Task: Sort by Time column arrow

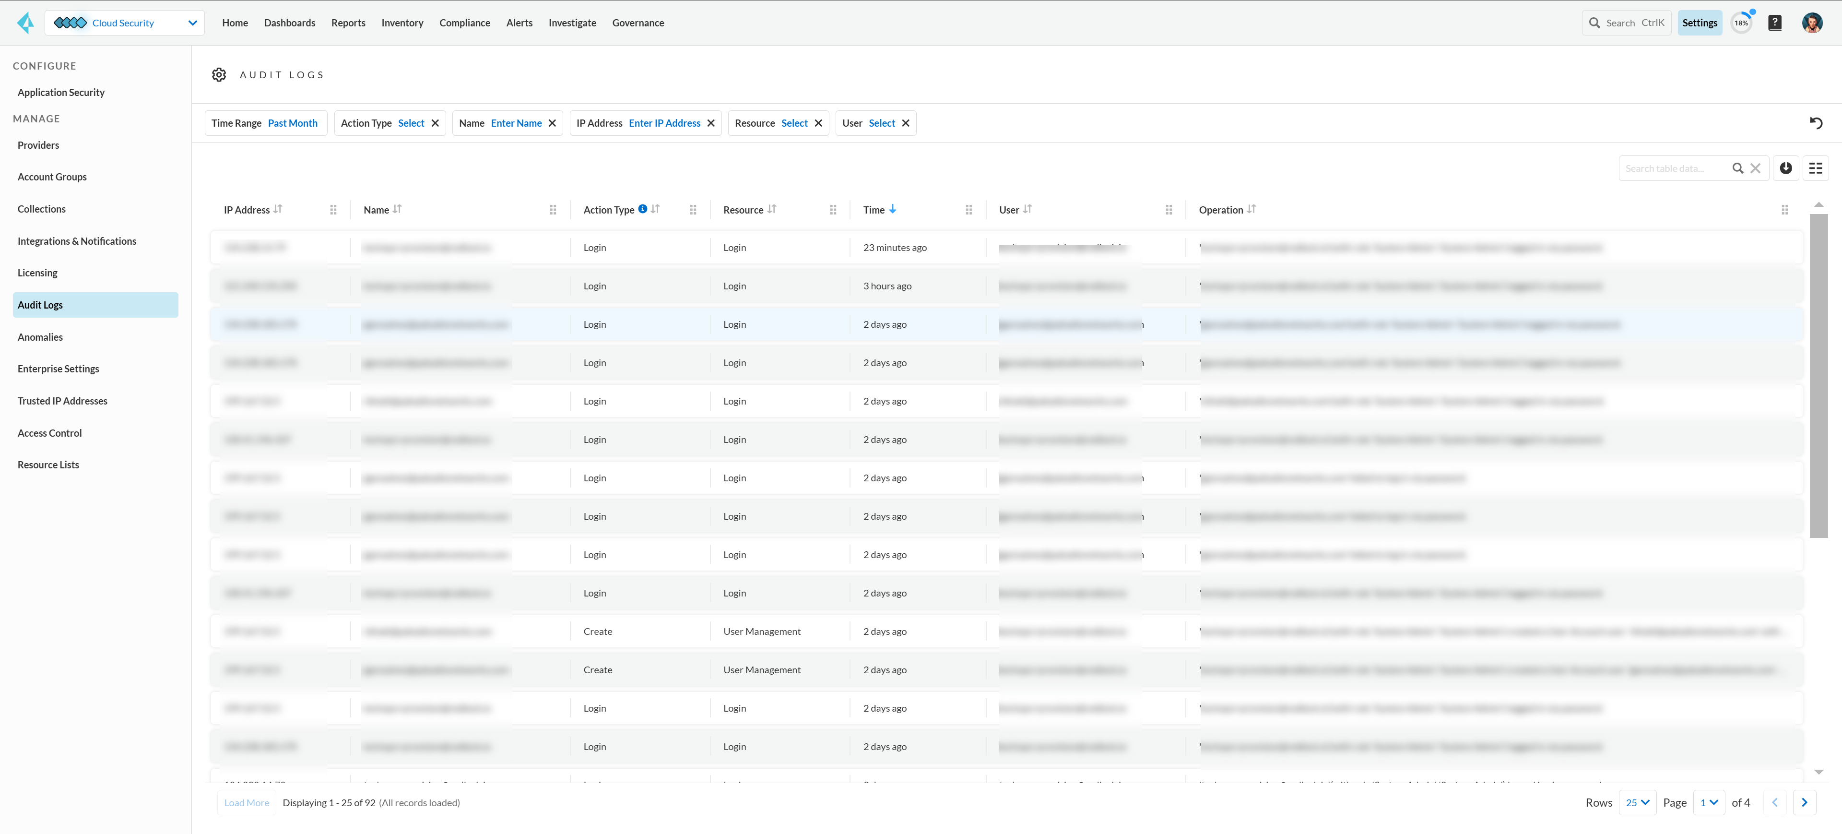Action: click(x=892, y=209)
